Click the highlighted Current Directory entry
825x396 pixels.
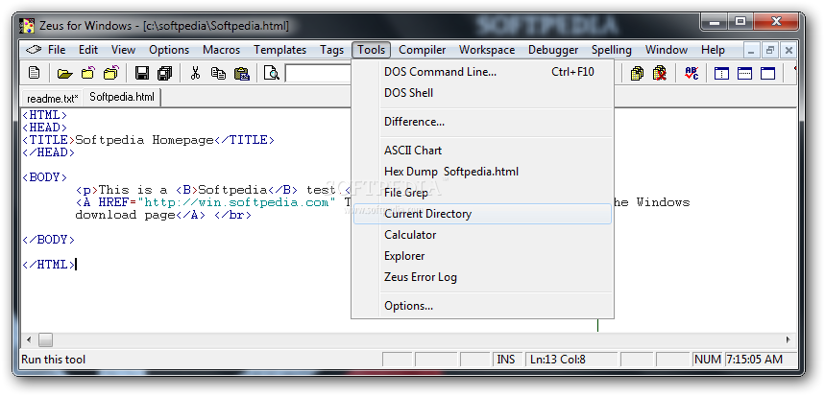click(482, 214)
